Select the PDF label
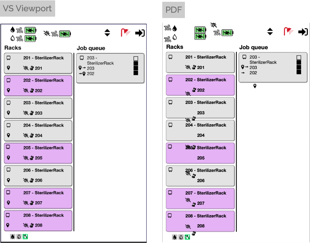 click(174, 10)
